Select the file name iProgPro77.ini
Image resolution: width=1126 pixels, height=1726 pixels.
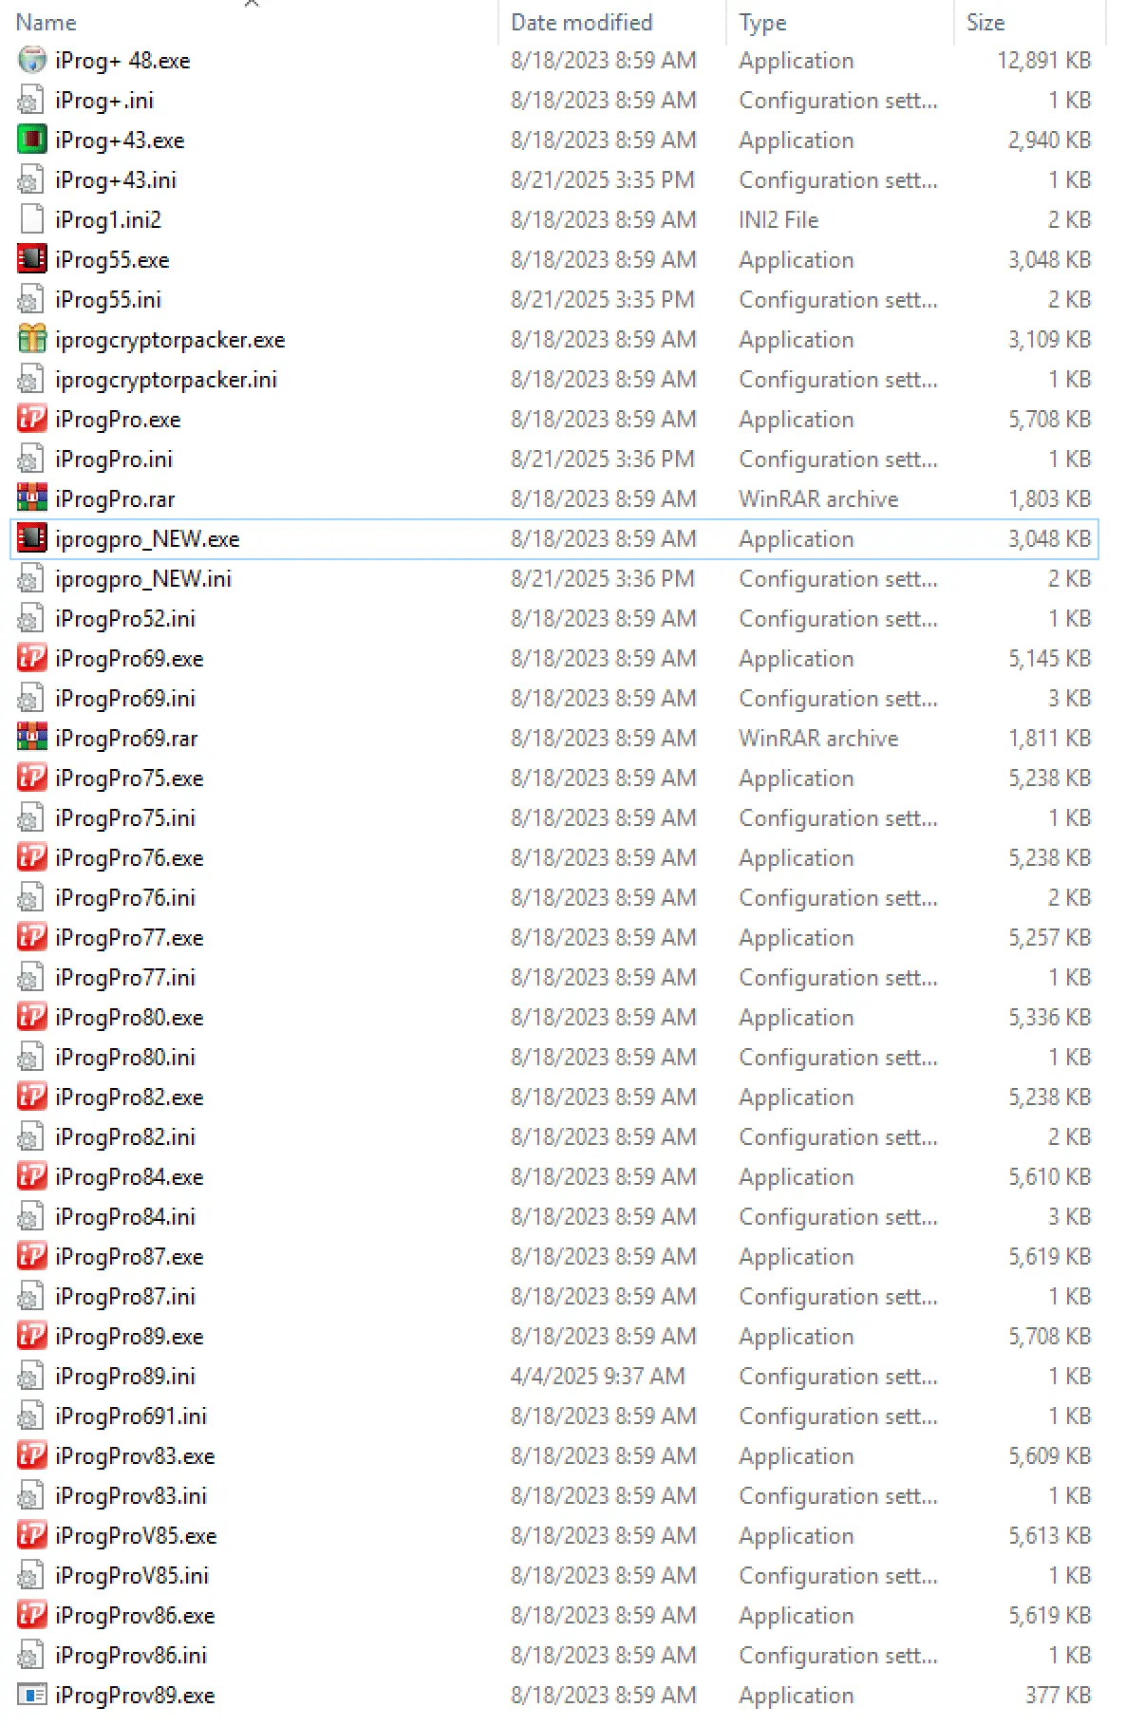coord(125,978)
